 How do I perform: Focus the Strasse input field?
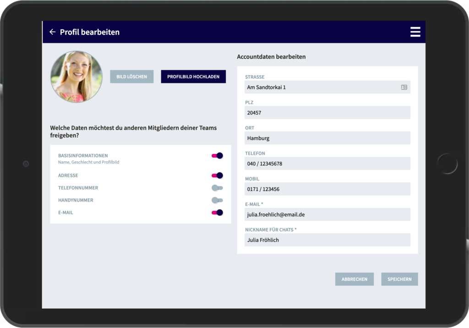(327, 87)
